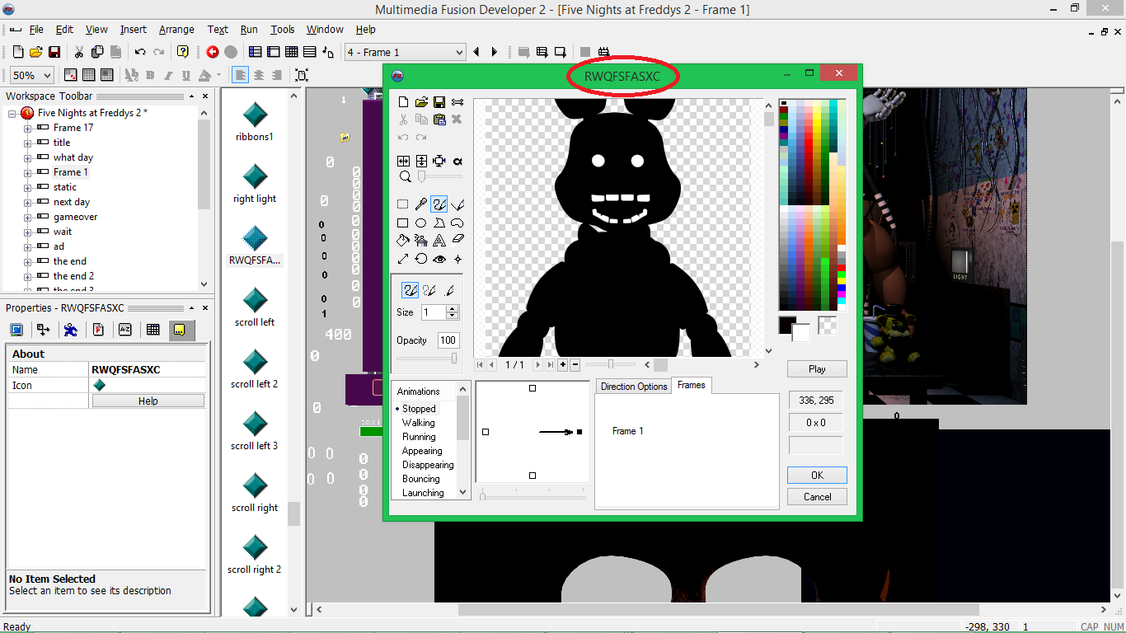Image resolution: width=1126 pixels, height=633 pixels.
Task: Expand the Frame 17 tree node
Action: pyautogui.click(x=27, y=128)
